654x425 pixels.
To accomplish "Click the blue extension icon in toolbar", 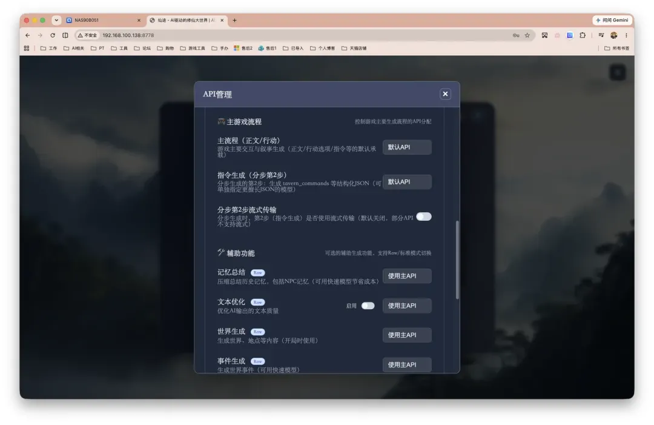I will pyautogui.click(x=570, y=36).
